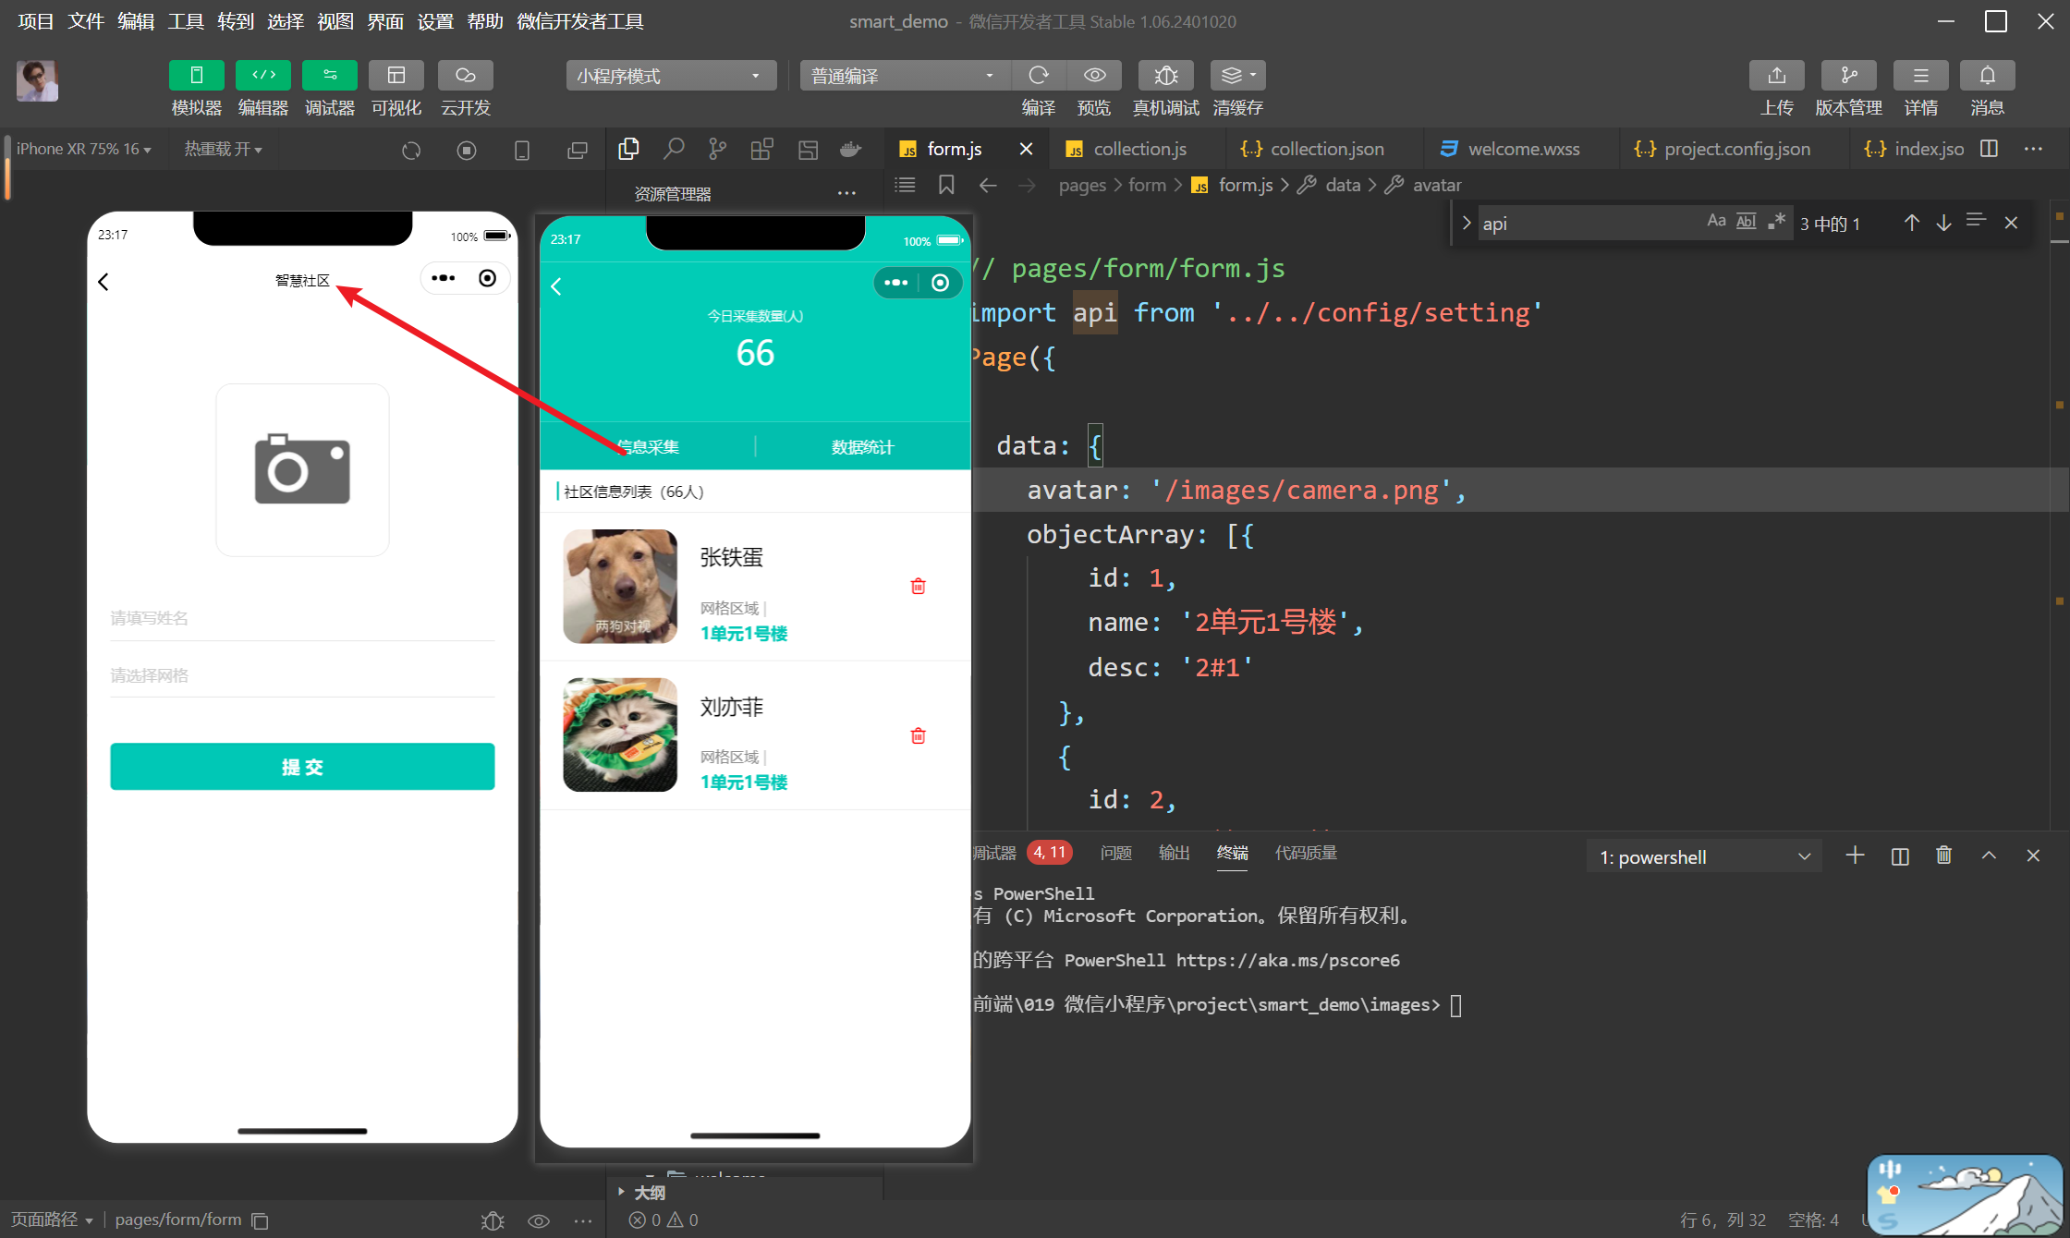Click the 编译 refresh icon

click(x=1039, y=76)
